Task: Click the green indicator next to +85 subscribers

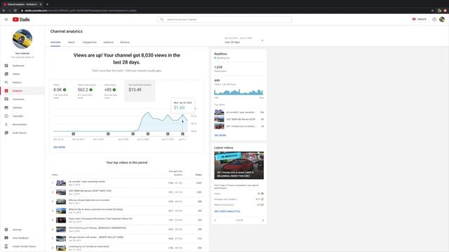Action: [x=114, y=90]
